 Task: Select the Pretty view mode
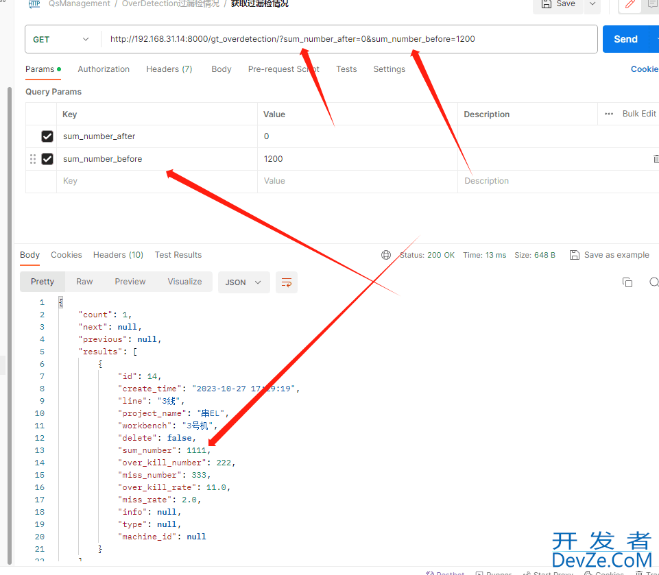point(43,282)
